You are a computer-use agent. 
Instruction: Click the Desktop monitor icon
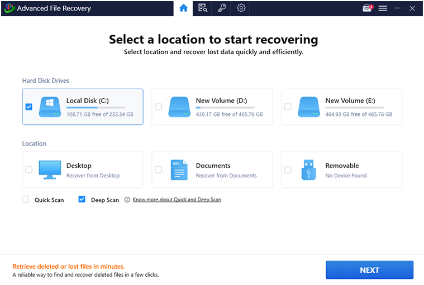click(50, 170)
